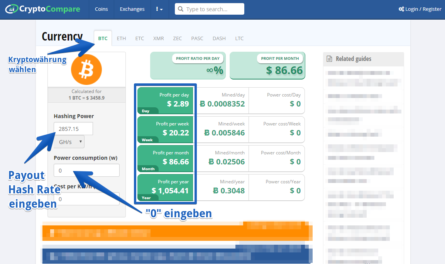
Task: Click the Power cost/Month value
Action: [295, 162]
